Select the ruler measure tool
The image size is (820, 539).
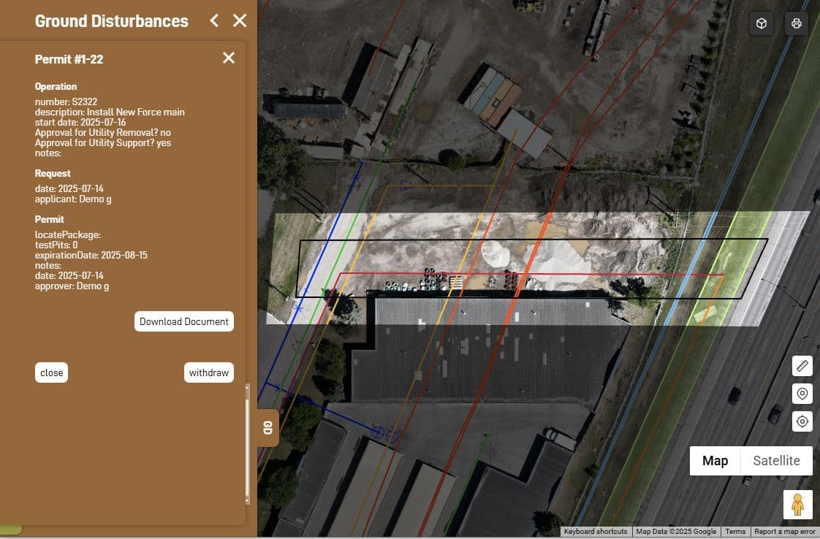[802, 366]
